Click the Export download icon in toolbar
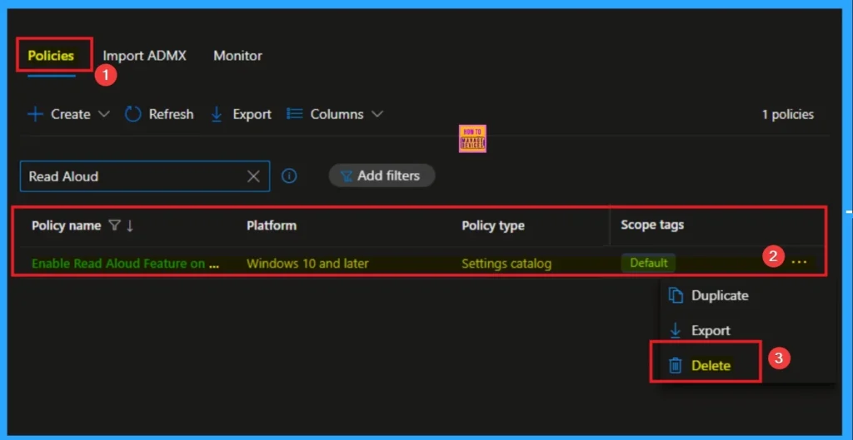The image size is (853, 440). (217, 114)
